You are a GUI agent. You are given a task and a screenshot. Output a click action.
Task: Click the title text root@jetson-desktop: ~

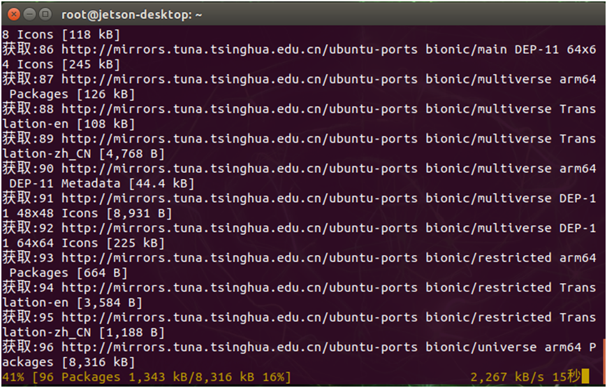[x=131, y=15]
